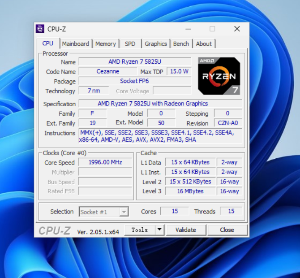Click the Level 2 size 15 x 512 KBytes
This screenshot has height=278, width=300.
[x=190, y=182]
